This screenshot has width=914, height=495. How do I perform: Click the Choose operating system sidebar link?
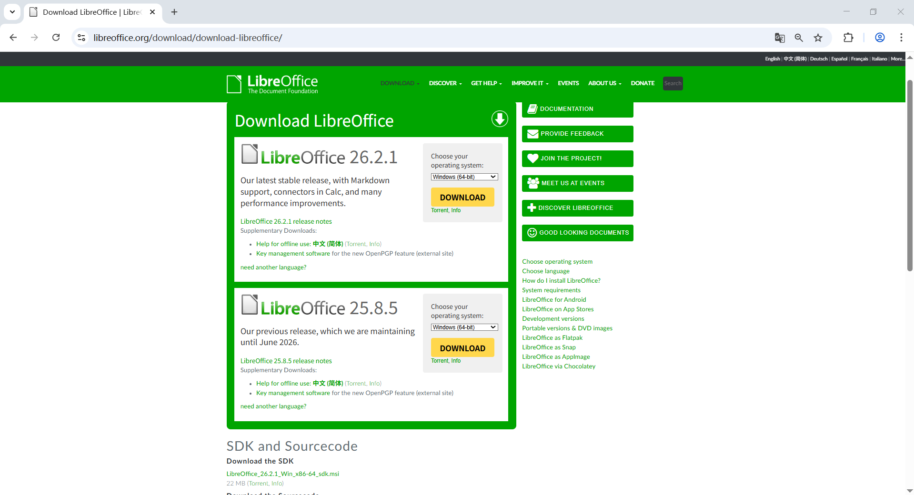point(557,262)
